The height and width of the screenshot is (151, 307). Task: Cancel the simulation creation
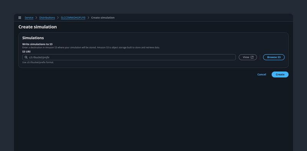[x=262, y=74]
